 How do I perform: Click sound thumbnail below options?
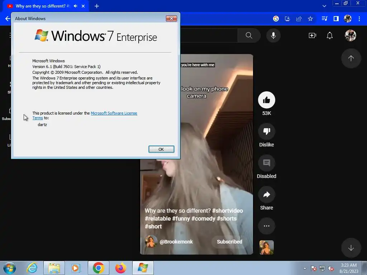coord(267,247)
